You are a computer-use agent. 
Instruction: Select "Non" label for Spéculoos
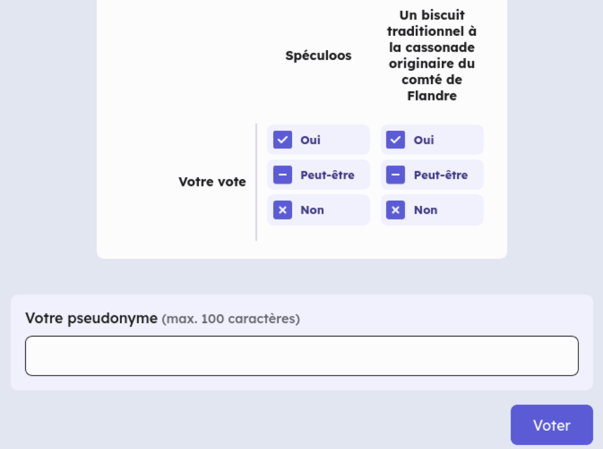[x=312, y=210]
